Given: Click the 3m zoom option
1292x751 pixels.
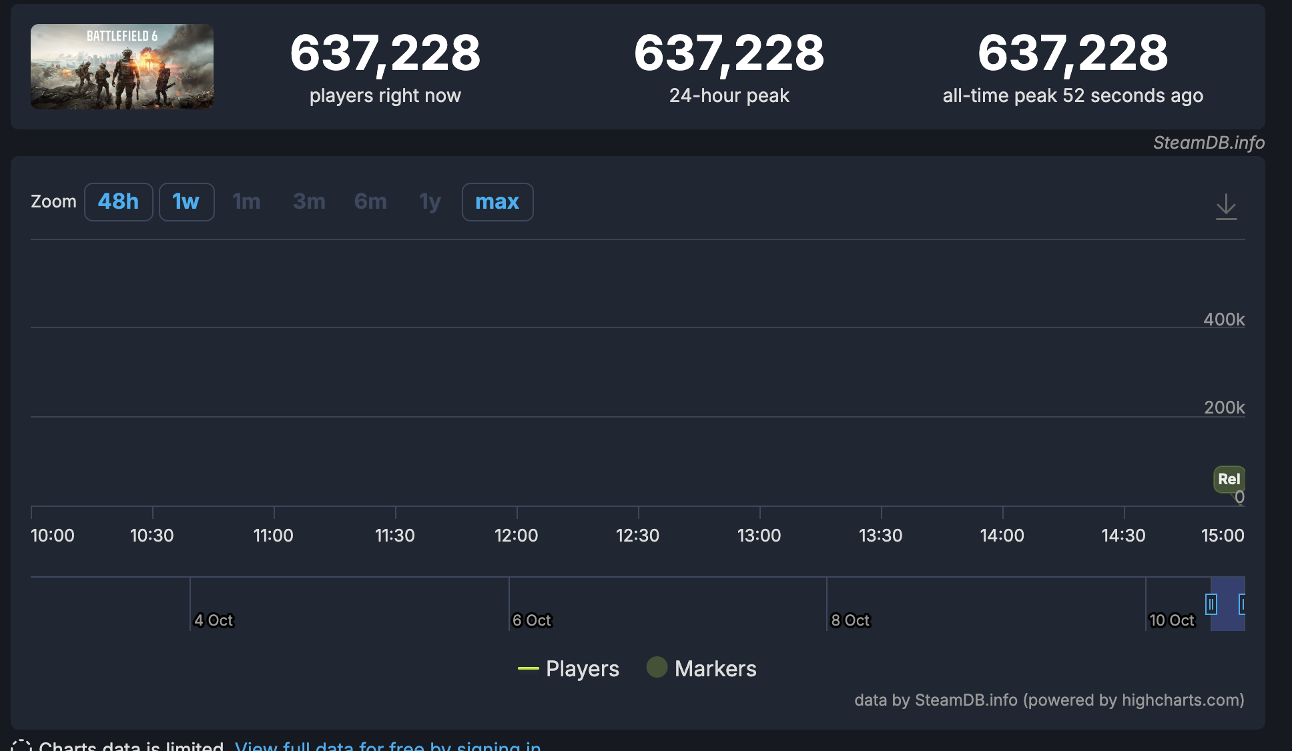Looking at the screenshot, I should tap(309, 201).
